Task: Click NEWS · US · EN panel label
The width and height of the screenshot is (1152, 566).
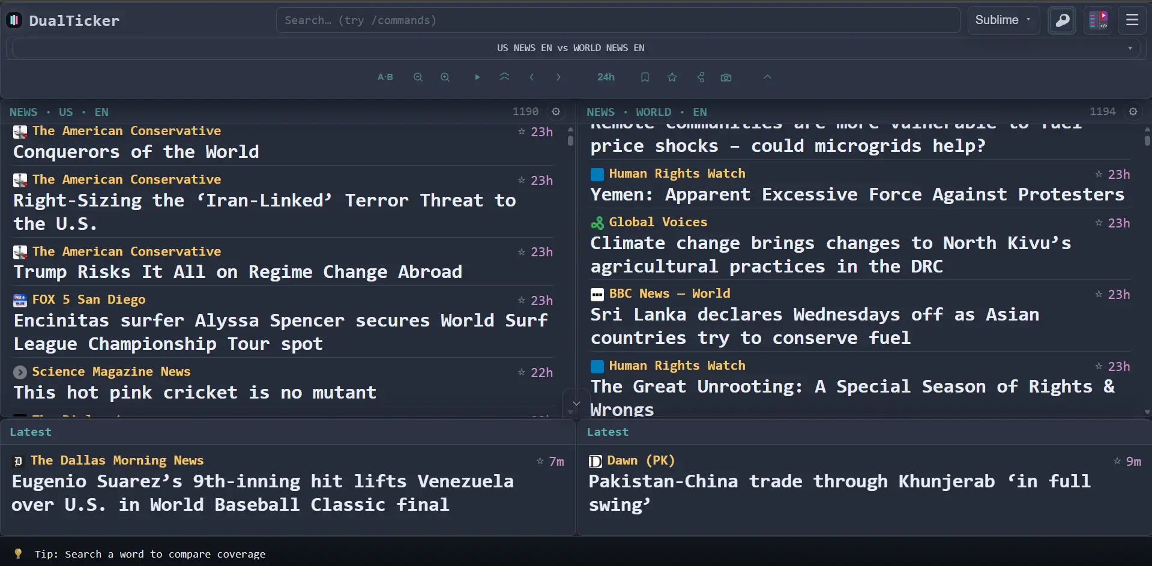Action: [x=59, y=112]
